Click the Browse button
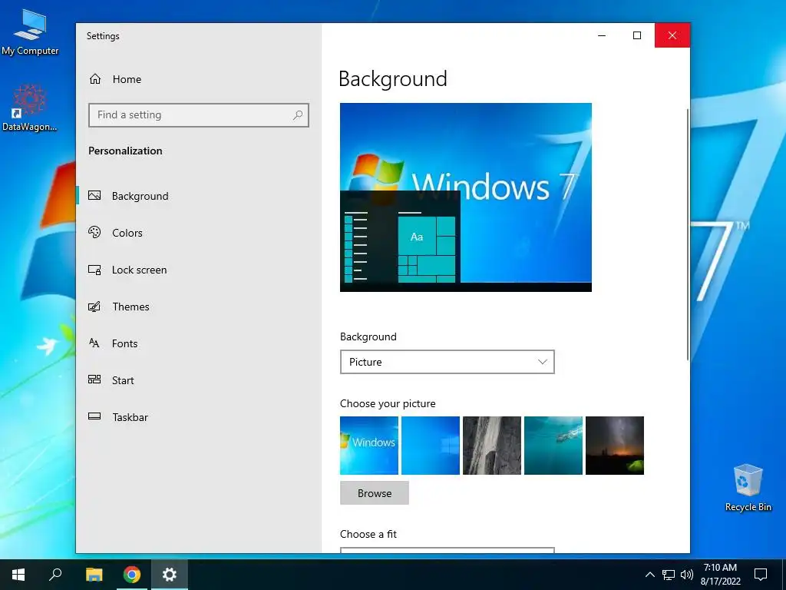Screen dimensions: 786x590 click(x=375, y=492)
